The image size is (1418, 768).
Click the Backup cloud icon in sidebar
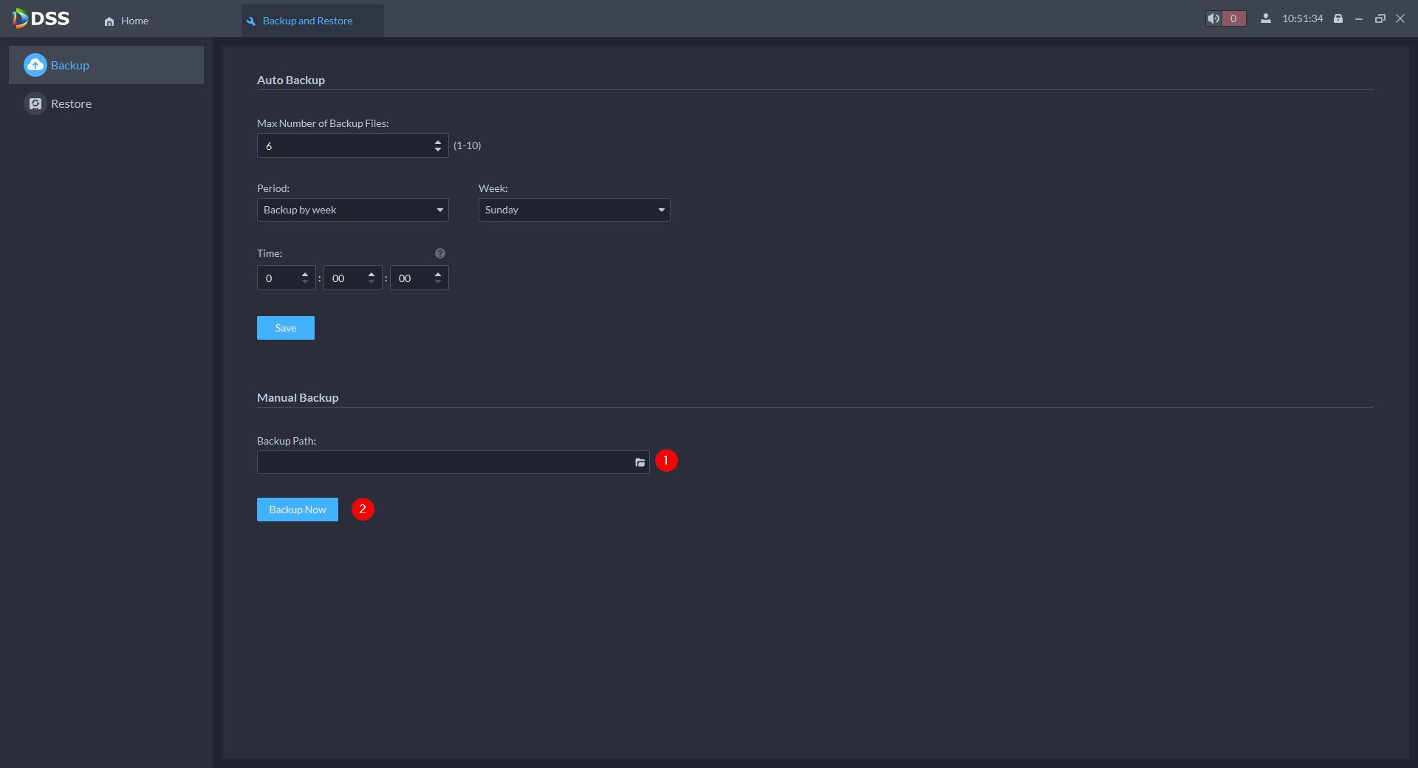click(x=35, y=65)
